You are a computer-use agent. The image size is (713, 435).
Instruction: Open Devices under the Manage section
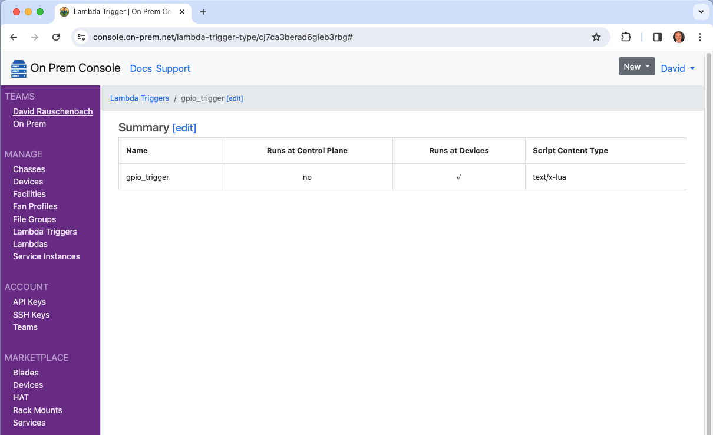28,182
